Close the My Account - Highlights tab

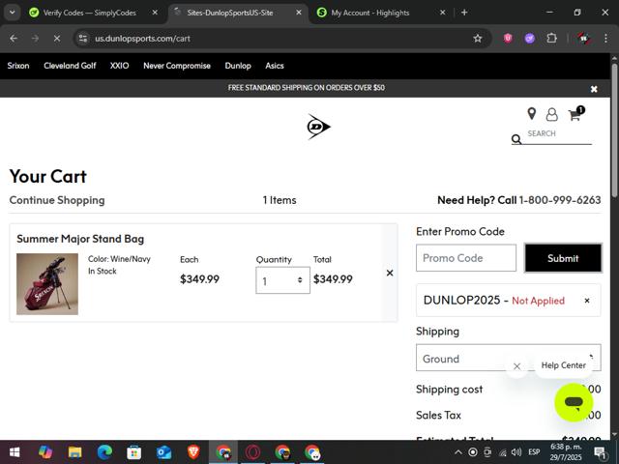(x=443, y=13)
